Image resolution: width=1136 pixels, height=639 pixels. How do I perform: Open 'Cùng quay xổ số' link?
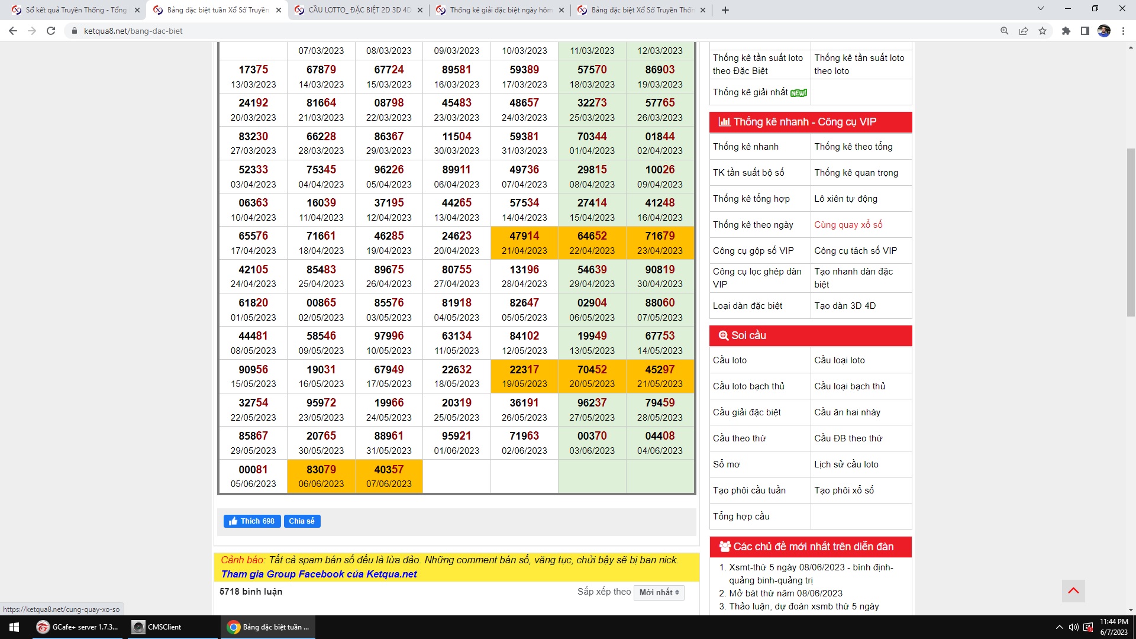click(x=848, y=225)
